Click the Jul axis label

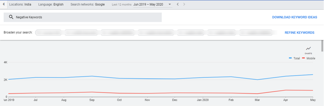click(x=36, y=100)
